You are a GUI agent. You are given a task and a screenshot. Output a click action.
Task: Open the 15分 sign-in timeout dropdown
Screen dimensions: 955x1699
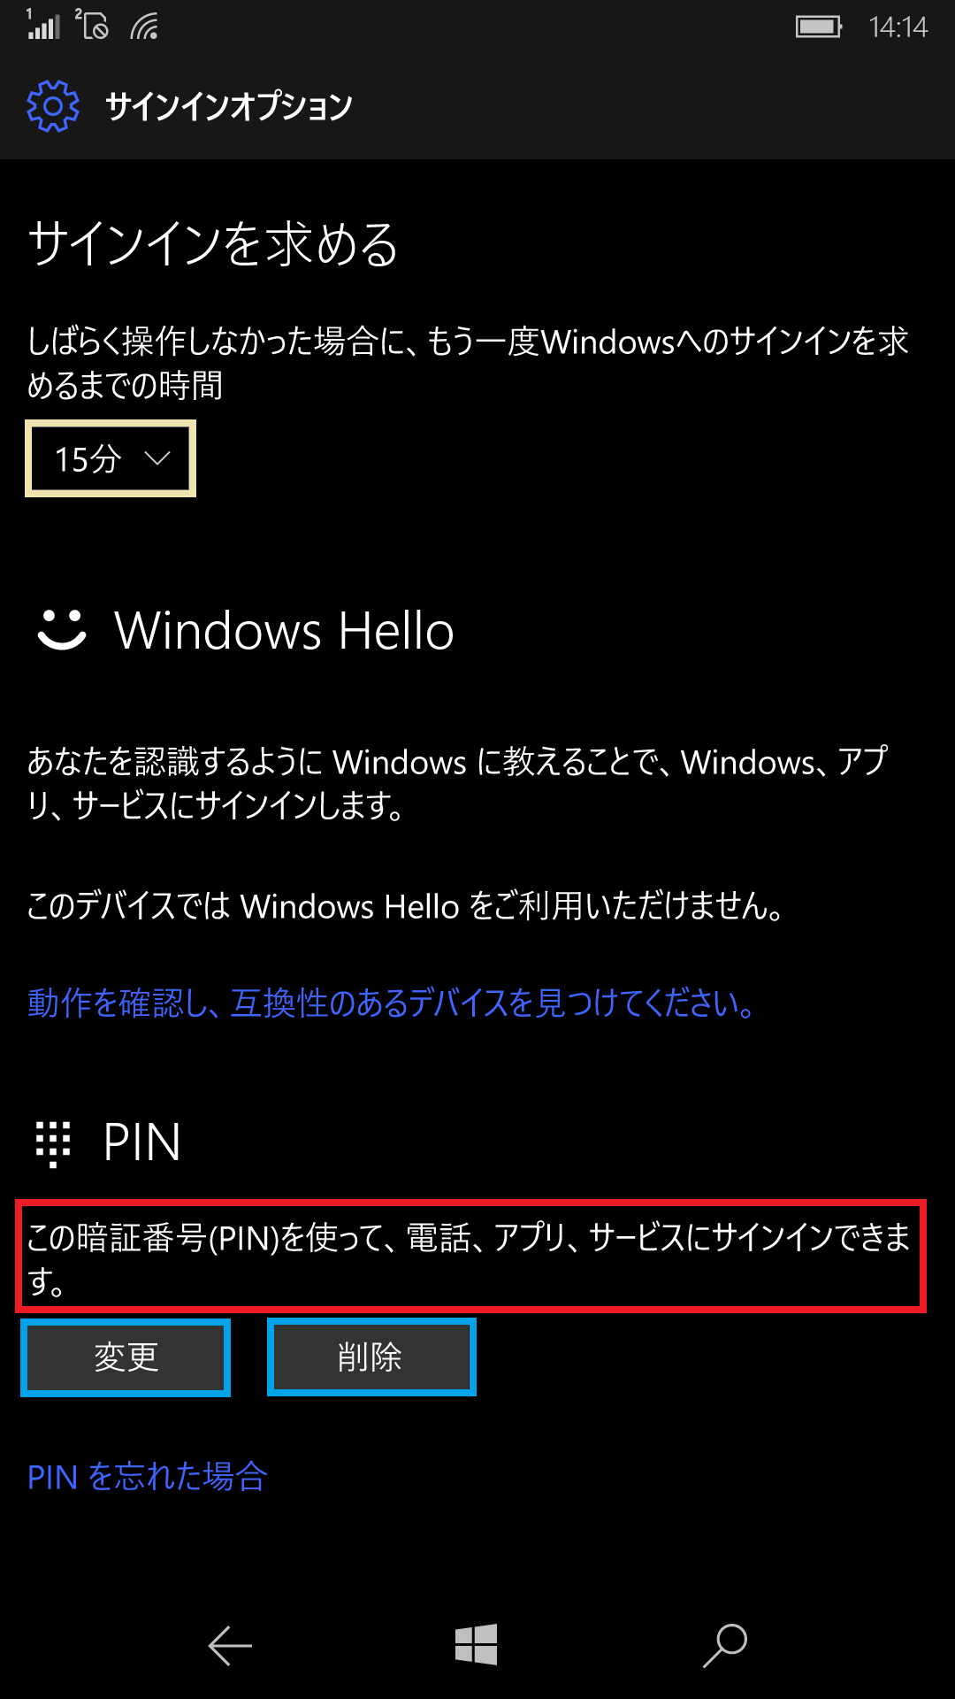111,458
